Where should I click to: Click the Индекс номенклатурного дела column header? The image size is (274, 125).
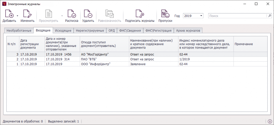click(206, 44)
